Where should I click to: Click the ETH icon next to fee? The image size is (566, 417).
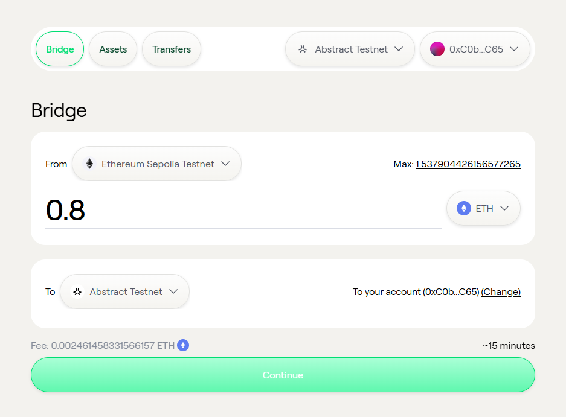183,346
